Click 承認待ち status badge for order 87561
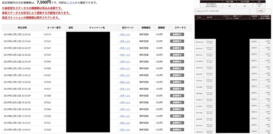Screen dimensions: 273x134 tap(177, 41)
